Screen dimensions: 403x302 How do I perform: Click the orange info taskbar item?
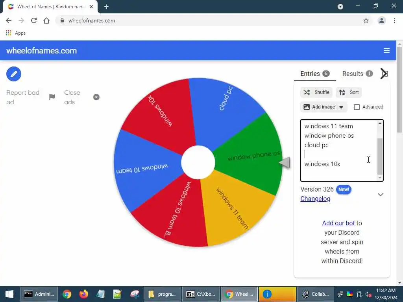tap(277, 294)
